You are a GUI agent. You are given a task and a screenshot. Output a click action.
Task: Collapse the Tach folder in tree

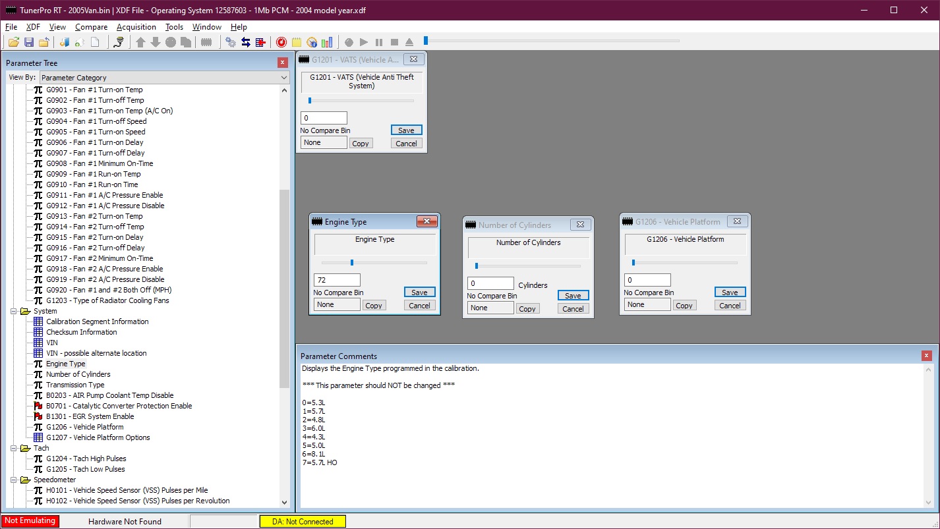coord(15,448)
